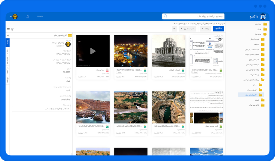Select the دیدگاه‌ها comments tab
Viewport: 275px width, 161px height.
coord(8,70)
